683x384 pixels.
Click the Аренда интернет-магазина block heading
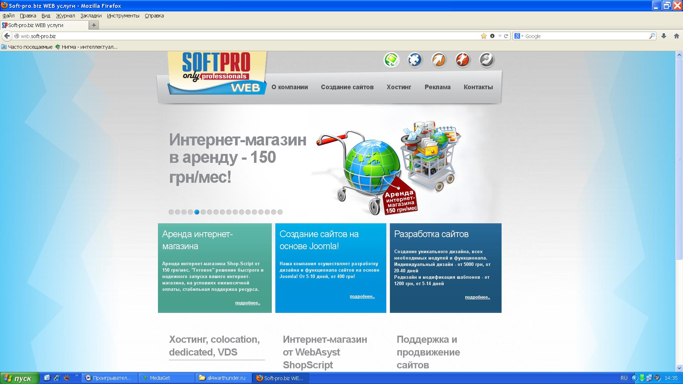click(197, 240)
